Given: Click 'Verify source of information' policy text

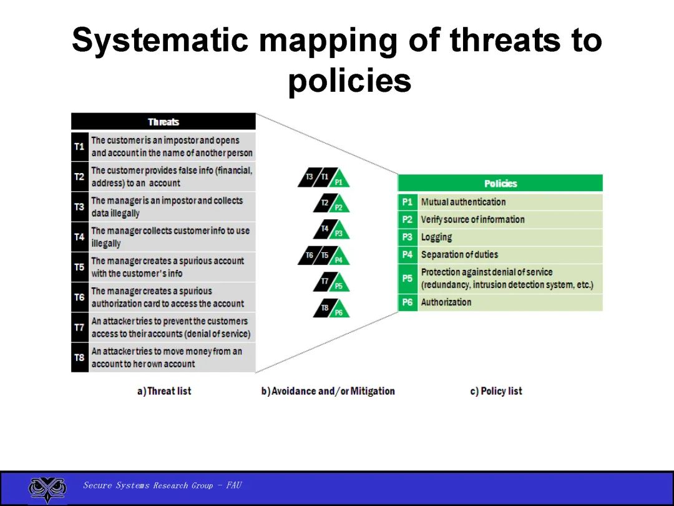Looking at the screenshot, I should pyautogui.click(x=473, y=219).
